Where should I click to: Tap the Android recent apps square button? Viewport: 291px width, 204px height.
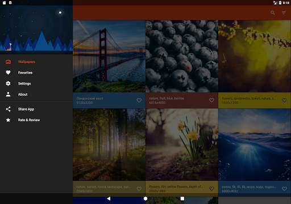[x=182, y=198]
